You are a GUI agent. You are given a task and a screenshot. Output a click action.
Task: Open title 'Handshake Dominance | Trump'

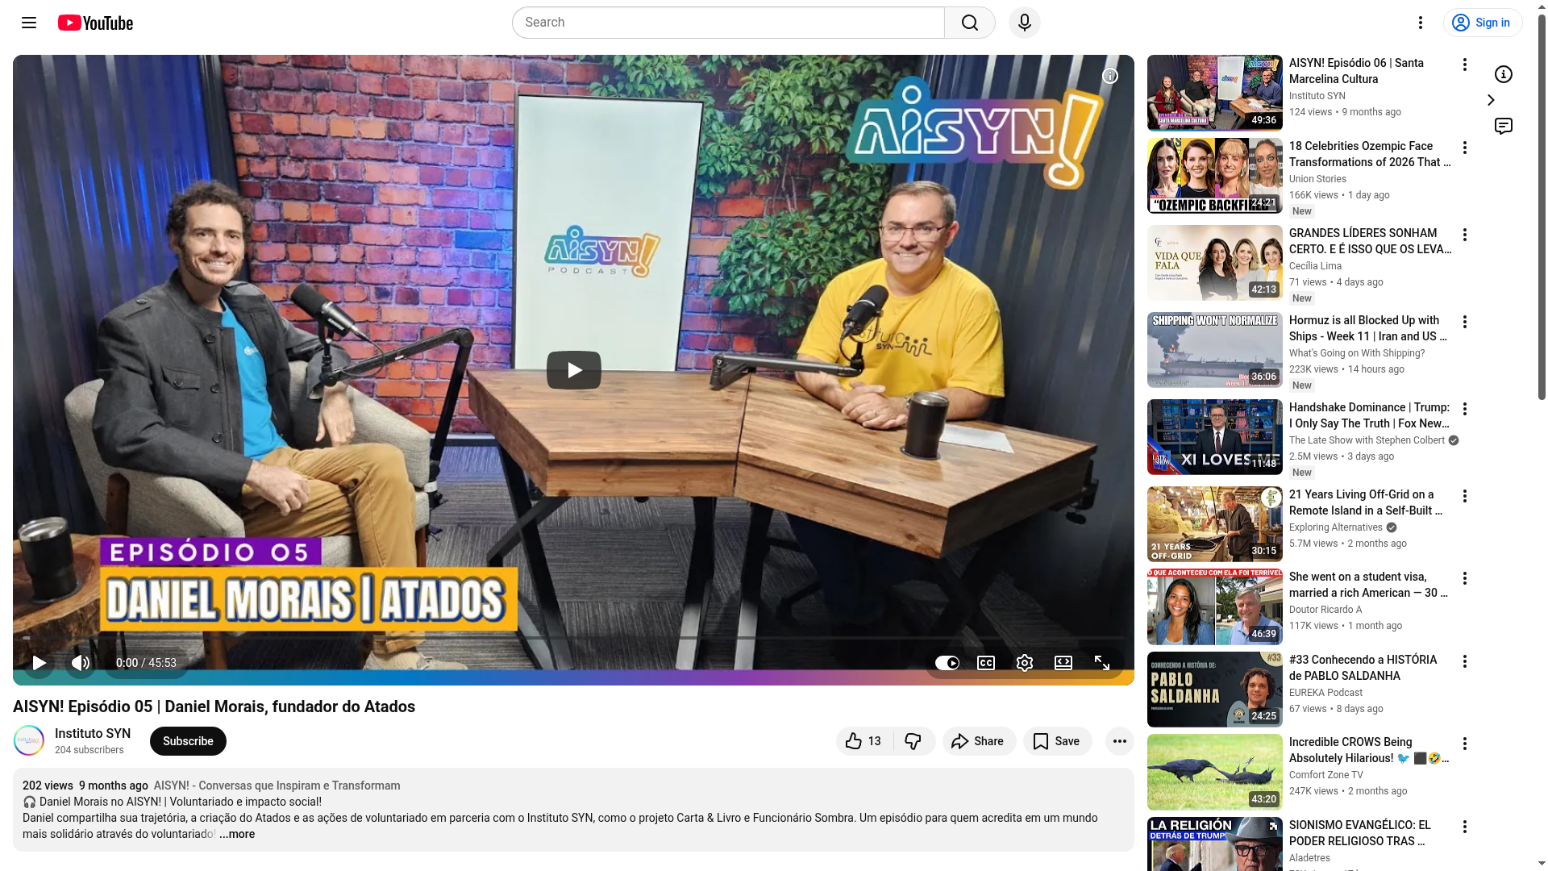pyautogui.click(x=1370, y=415)
